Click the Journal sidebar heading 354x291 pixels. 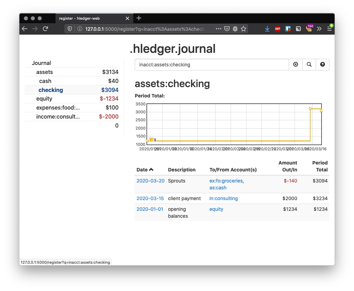coord(41,63)
